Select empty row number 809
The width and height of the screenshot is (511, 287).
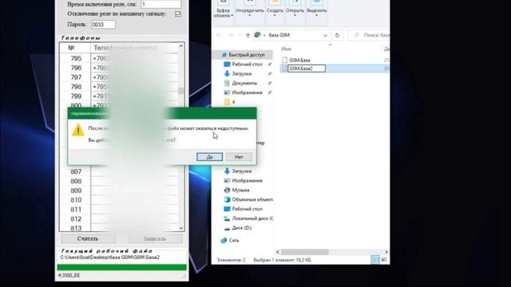[x=119, y=191]
